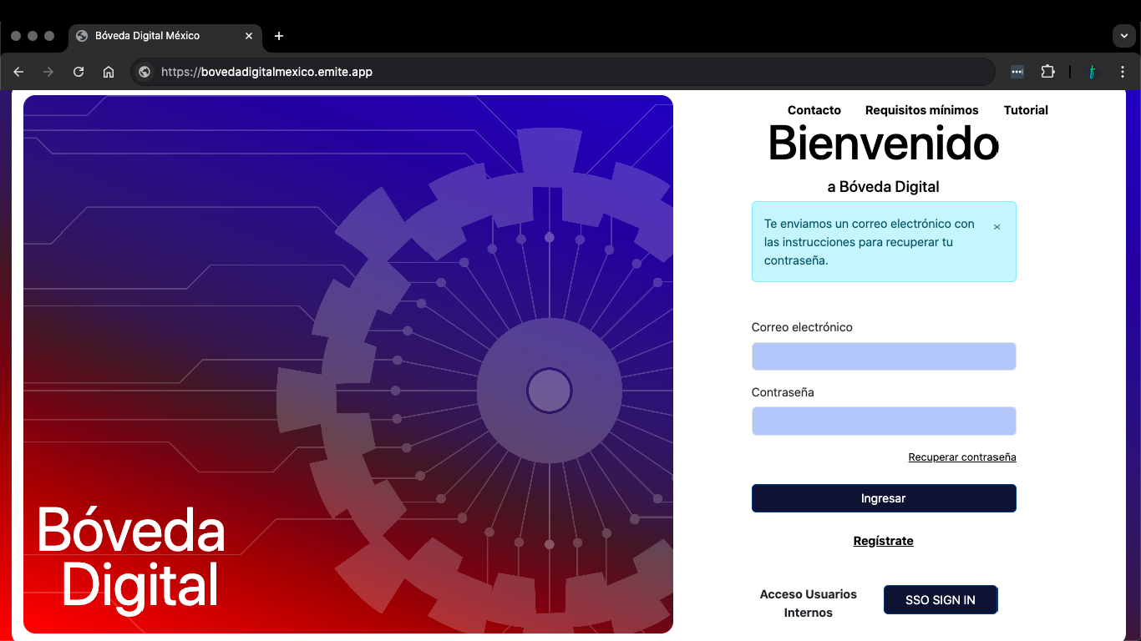Open the Contacto menu item
Screen dimensions: 1141x641
pyautogui.click(x=814, y=110)
